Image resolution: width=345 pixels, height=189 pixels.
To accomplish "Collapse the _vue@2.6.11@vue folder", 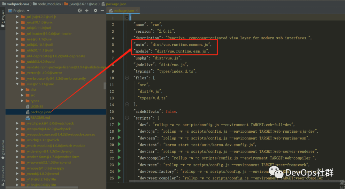I will 17,84.
